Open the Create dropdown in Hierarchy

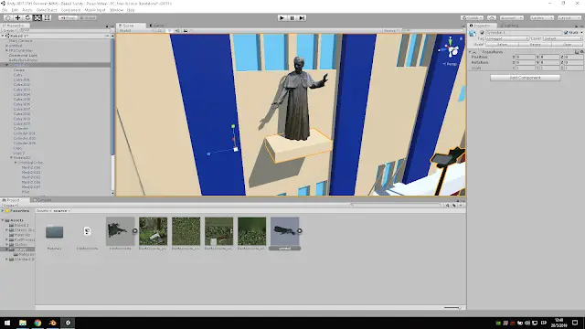(x=9, y=30)
